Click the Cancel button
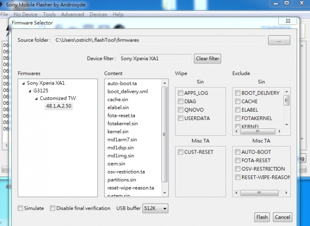 282,217
